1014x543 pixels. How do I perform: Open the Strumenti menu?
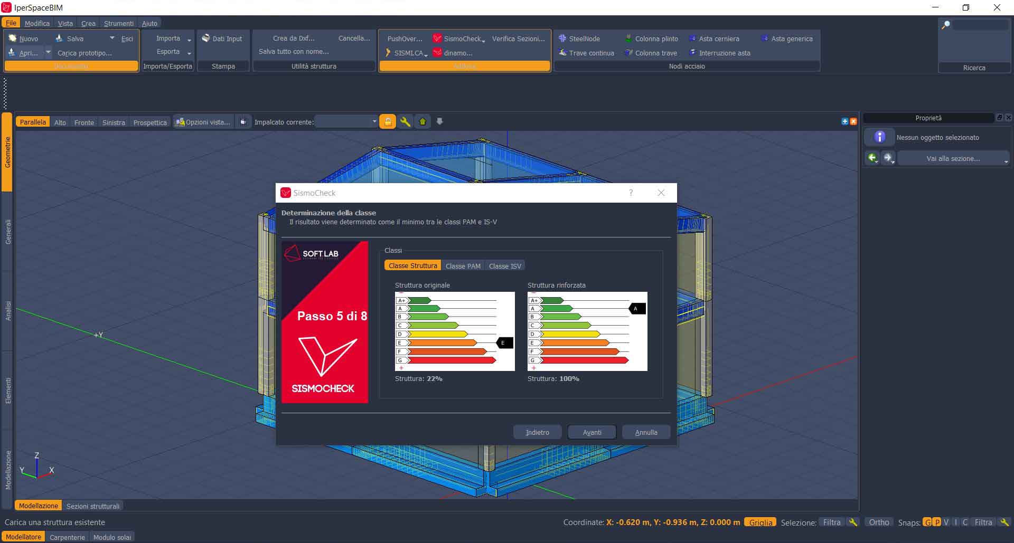coord(119,23)
